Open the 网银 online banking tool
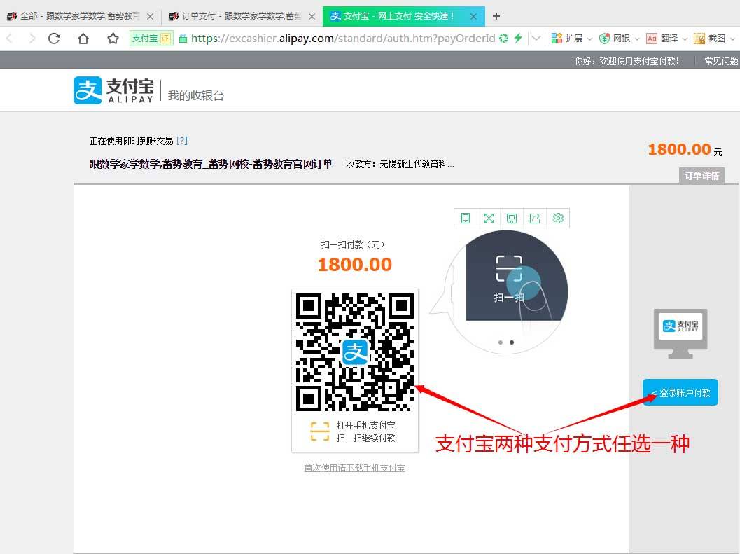 point(615,39)
